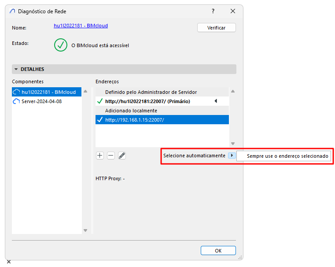Click the remove address minus icon
The height and width of the screenshot is (267, 335).
tap(111, 156)
